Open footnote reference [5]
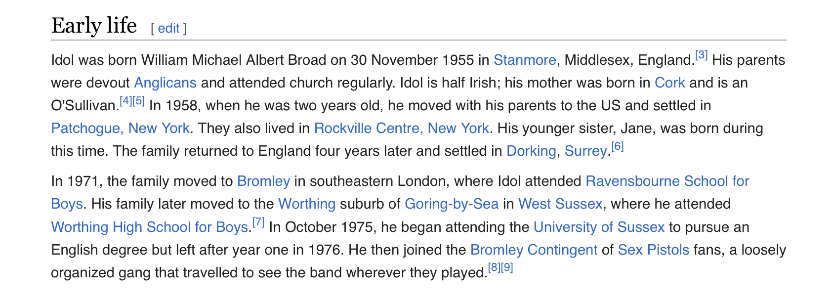 [x=139, y=101]
